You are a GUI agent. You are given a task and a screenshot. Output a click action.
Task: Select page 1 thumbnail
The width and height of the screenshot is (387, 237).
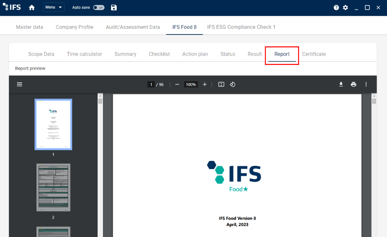point(53,124)
